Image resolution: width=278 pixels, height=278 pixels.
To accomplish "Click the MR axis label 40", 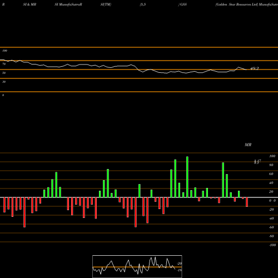I will click(x=271, y=183).
